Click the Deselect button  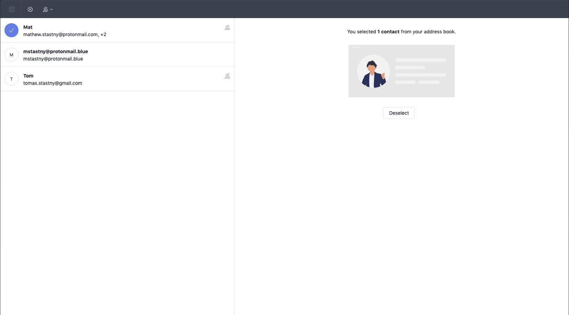398,113
